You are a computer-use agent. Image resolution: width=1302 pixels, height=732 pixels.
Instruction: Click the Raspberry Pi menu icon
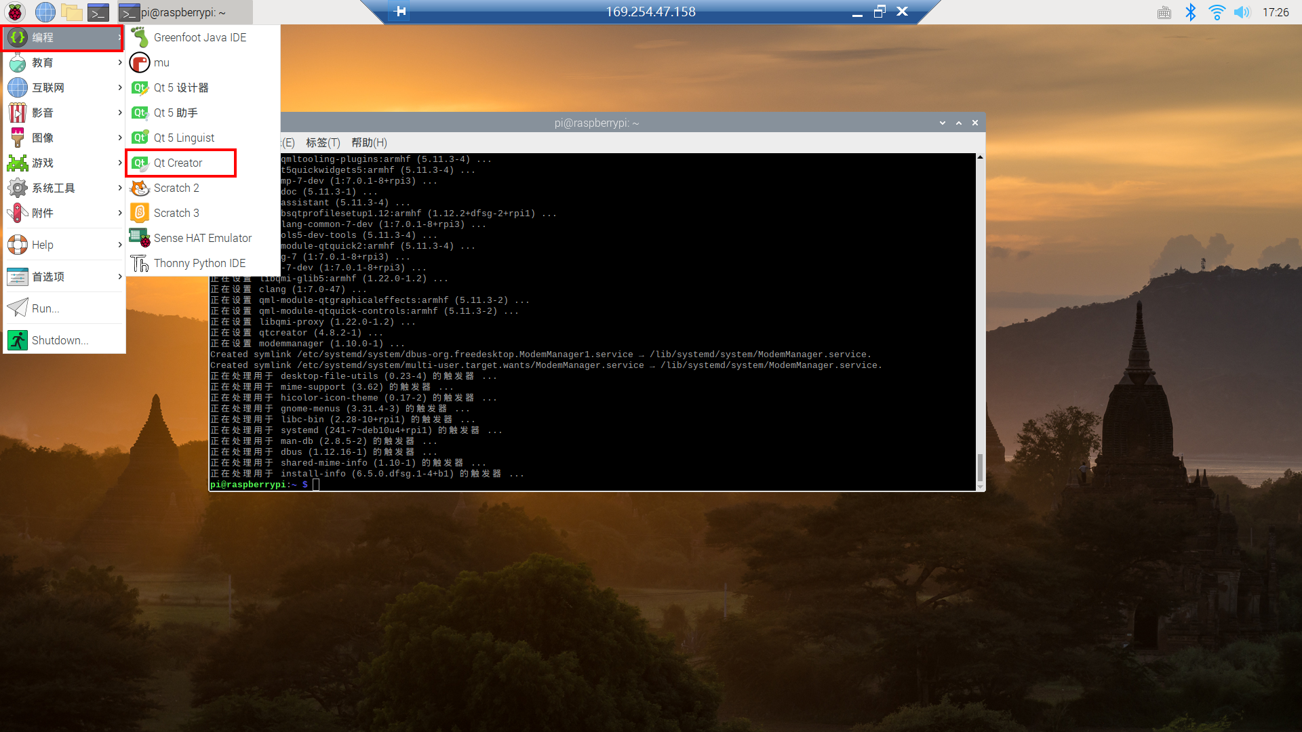(15, 12)
